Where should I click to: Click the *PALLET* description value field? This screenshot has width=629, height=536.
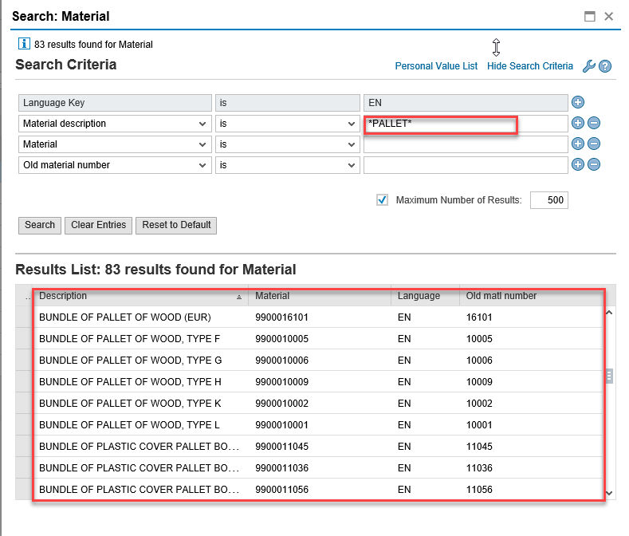click(466, 124)
